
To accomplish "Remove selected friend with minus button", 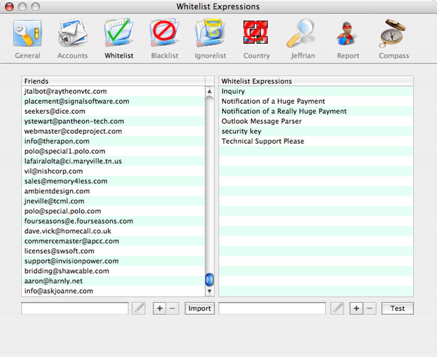I will click(x=173, y=308).
